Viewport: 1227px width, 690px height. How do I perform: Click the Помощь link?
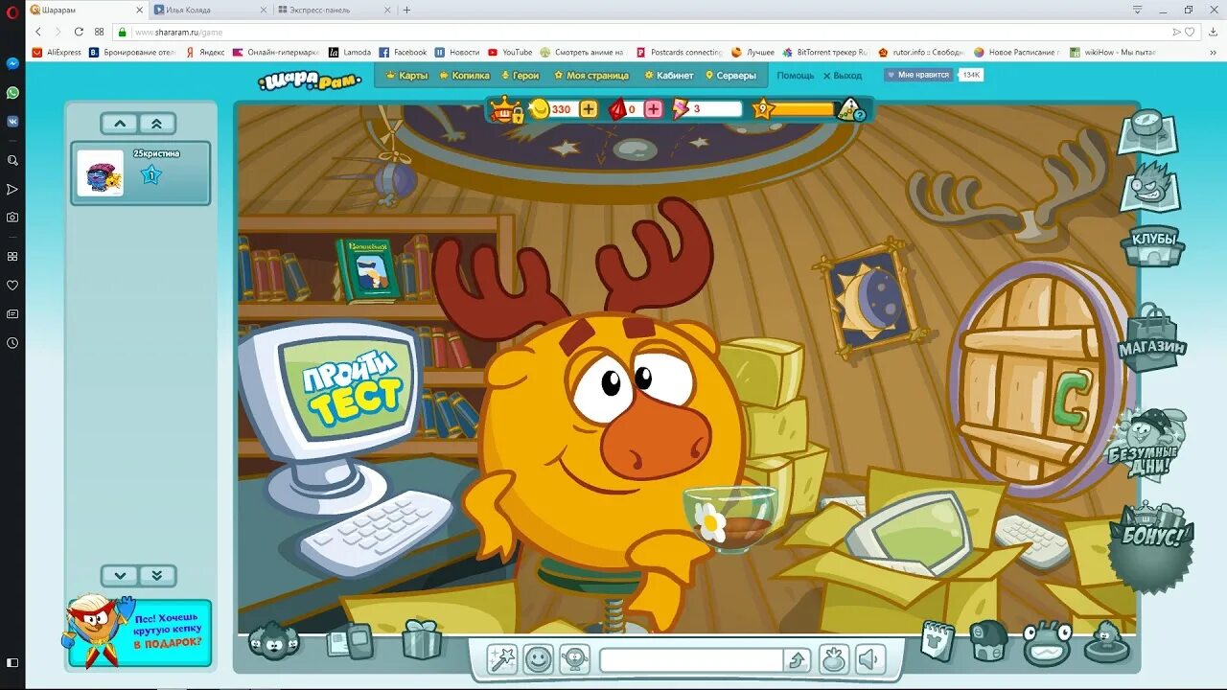coord(796,76)
